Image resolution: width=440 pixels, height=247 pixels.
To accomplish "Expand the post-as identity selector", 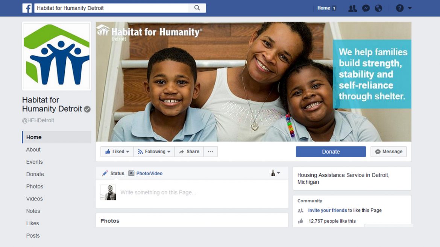I will (x=275, y=173).
